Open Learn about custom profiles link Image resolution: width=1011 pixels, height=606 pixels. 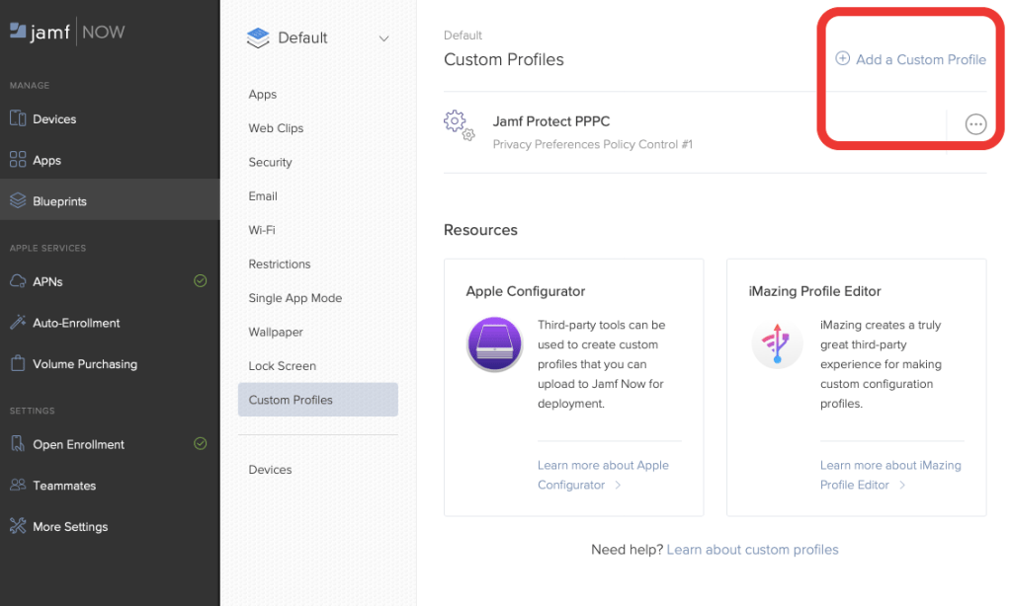point(752,550)
